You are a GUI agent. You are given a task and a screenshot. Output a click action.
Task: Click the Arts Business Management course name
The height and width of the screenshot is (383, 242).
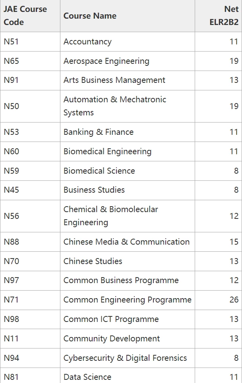point(114,80)
